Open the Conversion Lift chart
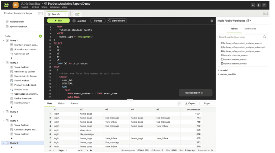Viewport: 275px width, 153px height. [x=22, y=54]
